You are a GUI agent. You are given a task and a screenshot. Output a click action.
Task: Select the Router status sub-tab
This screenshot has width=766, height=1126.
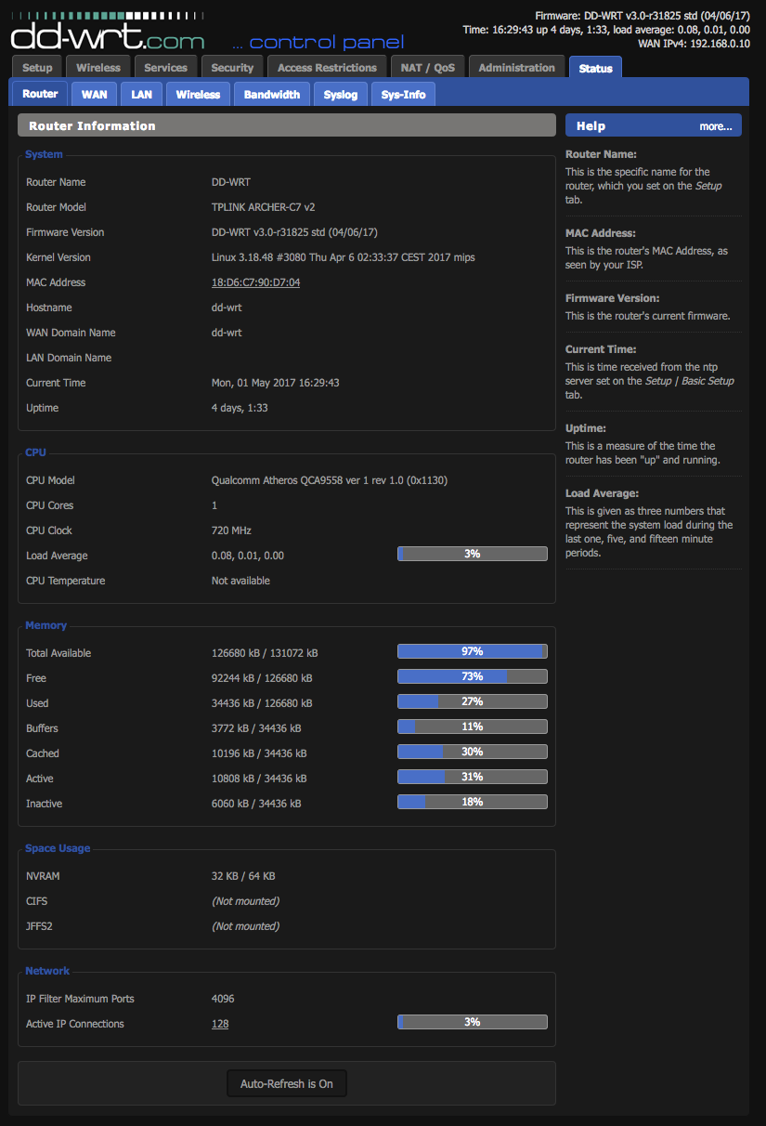(40, 94)
